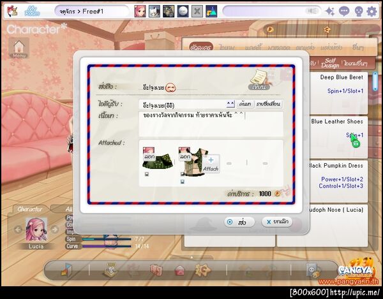Image resolution: width=383 pixels, height=299 pixels.
Task: Click the ค้นหา search button
Action: click(245, 104)
